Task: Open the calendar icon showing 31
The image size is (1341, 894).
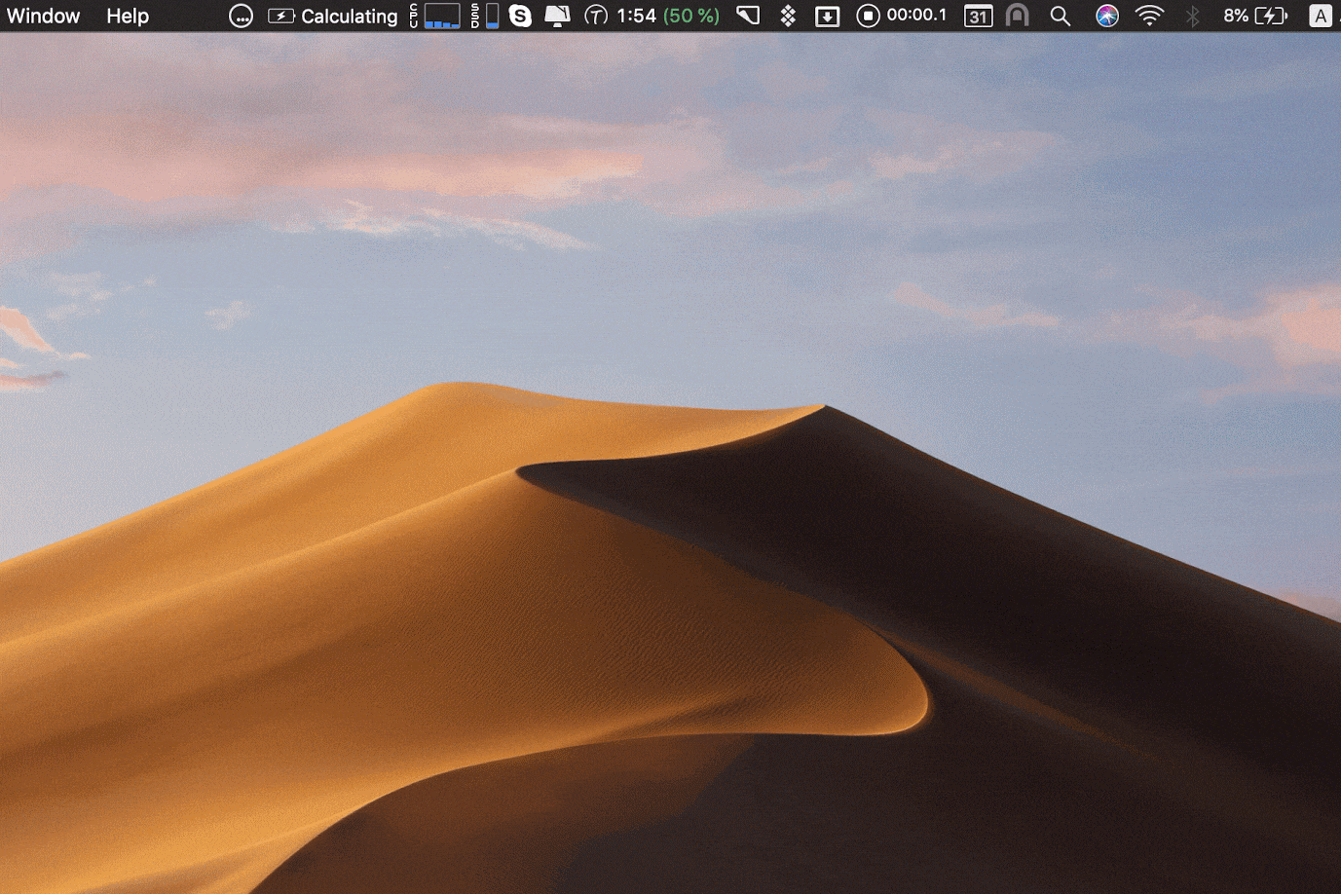Action: click(x=978, y=16)
